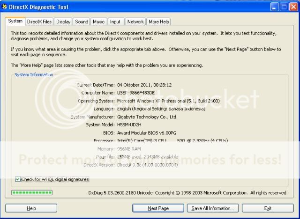Viewport: 300px width, 219px height.
Task: Click Save All Information button
Action: (x=213, y=208)
